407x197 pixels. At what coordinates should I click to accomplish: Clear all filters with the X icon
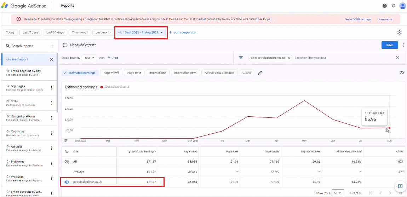[x=398, y=58]
